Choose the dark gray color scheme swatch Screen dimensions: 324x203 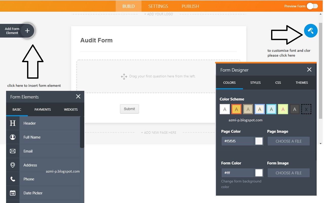pyautogui.click(x=295, y=109)
